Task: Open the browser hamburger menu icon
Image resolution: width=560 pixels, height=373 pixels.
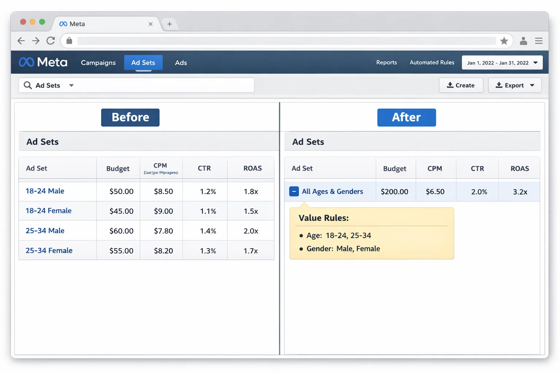Action: click(x=538, y=41)
